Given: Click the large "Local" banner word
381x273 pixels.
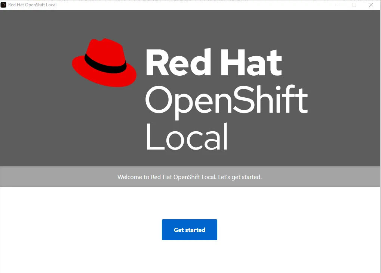Looking at the screenshot, I should tap(187, 136).
